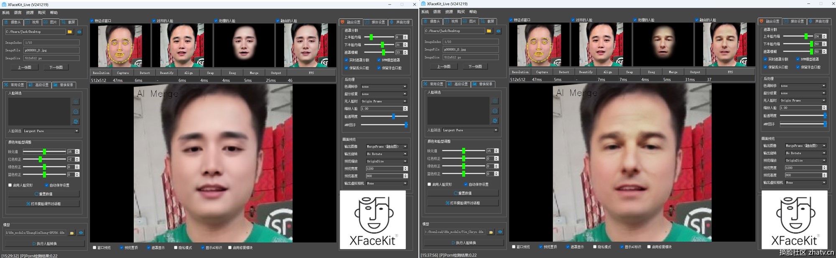Viewport: 836px width, 258px height.
Task: Click eye preview icon beside path in left window
Action: 79,32
